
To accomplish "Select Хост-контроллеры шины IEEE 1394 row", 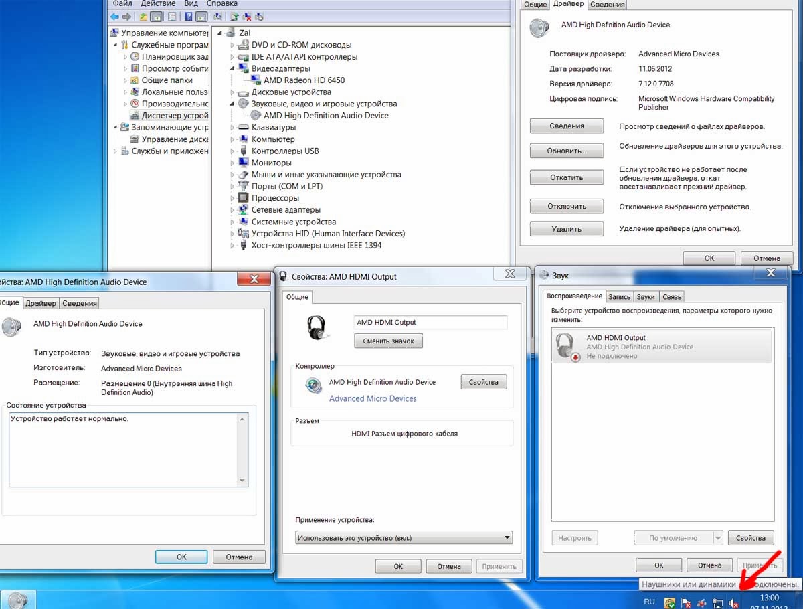I will [316, 246].
